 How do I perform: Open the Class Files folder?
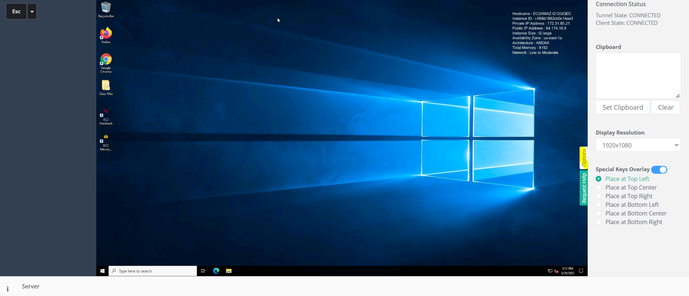tap(106, 87)
